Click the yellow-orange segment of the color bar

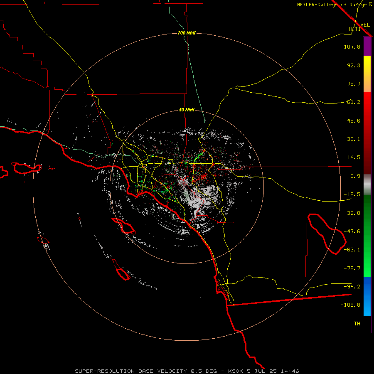[x=367, y=74]
